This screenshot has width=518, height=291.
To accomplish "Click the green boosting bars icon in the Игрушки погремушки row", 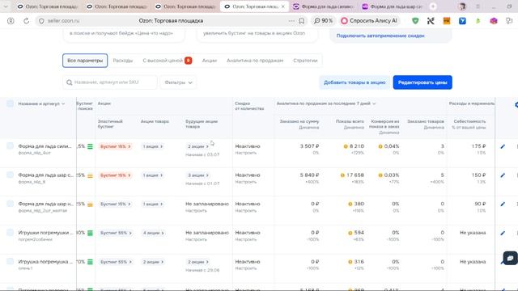I will [90, 233].
